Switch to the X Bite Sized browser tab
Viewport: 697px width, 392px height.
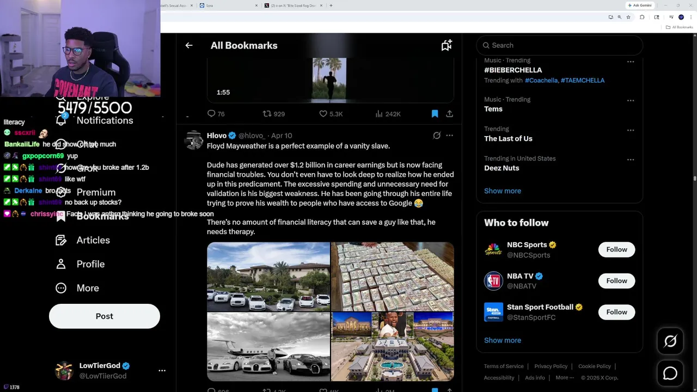click(294, 5)
